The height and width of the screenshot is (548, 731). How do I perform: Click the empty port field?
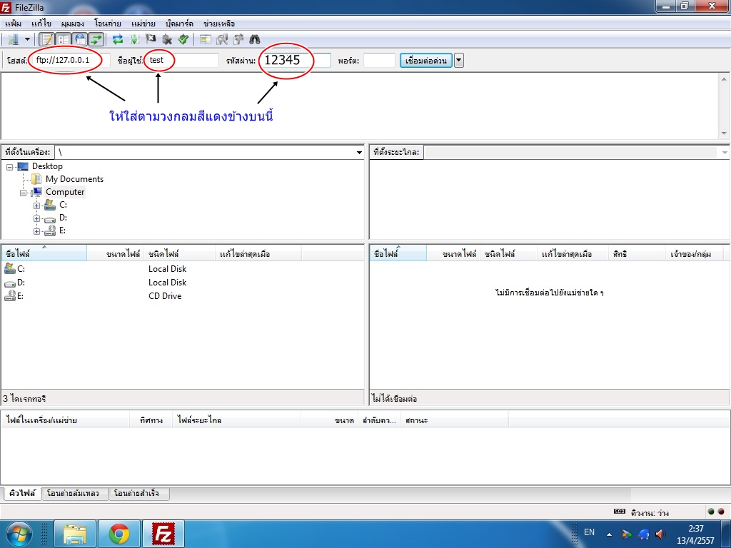click(379, 60)
